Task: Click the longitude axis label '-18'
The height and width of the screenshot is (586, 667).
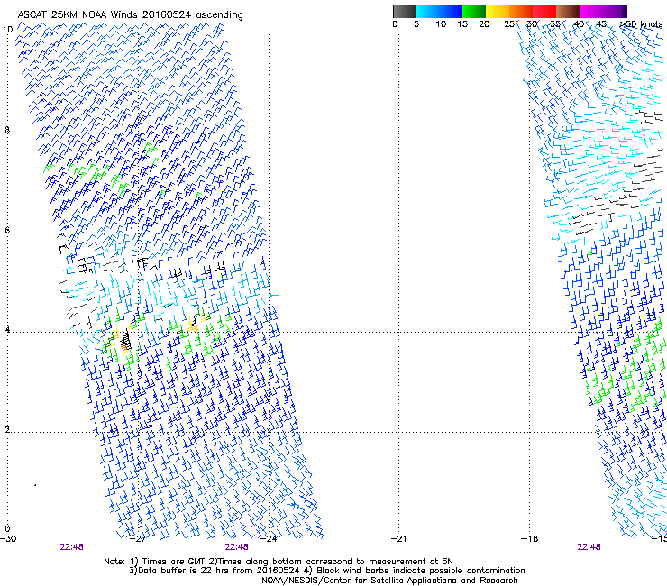Action: [x=529, y=539]
